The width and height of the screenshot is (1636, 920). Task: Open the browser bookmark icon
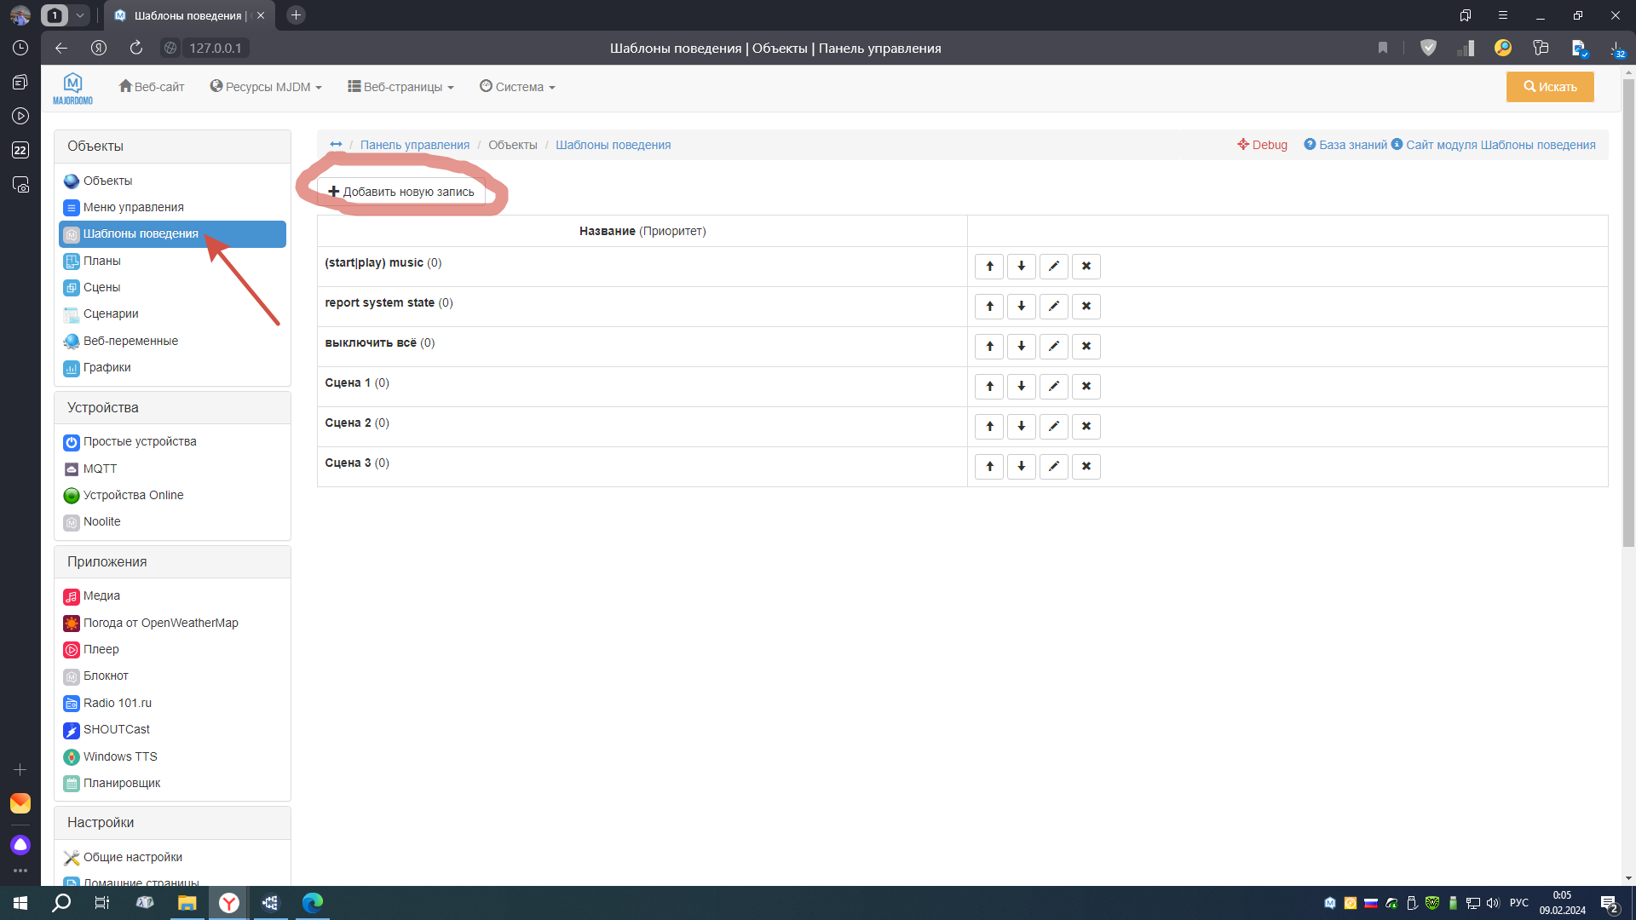[x=1382, y=49]
